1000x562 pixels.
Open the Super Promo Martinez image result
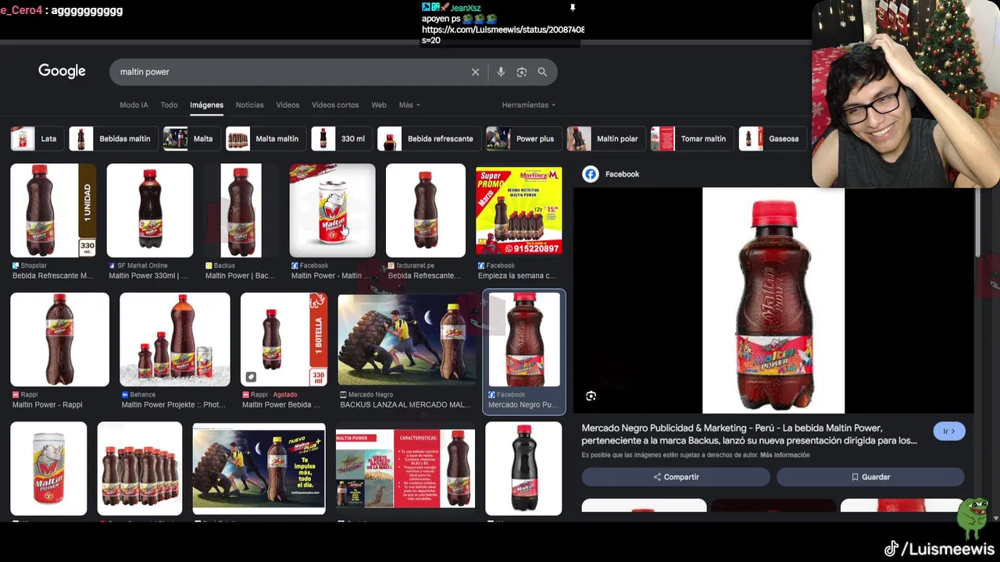(519, 211)
